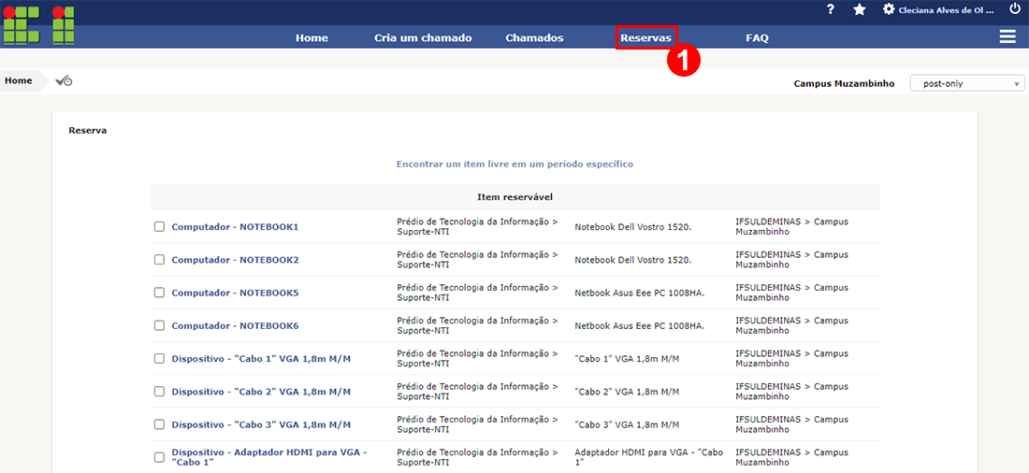Viewport: 1029px width, 473px height.
Task: Check the Computador - NOTEBOOK5 checkbox
Action: coord(159,292)
